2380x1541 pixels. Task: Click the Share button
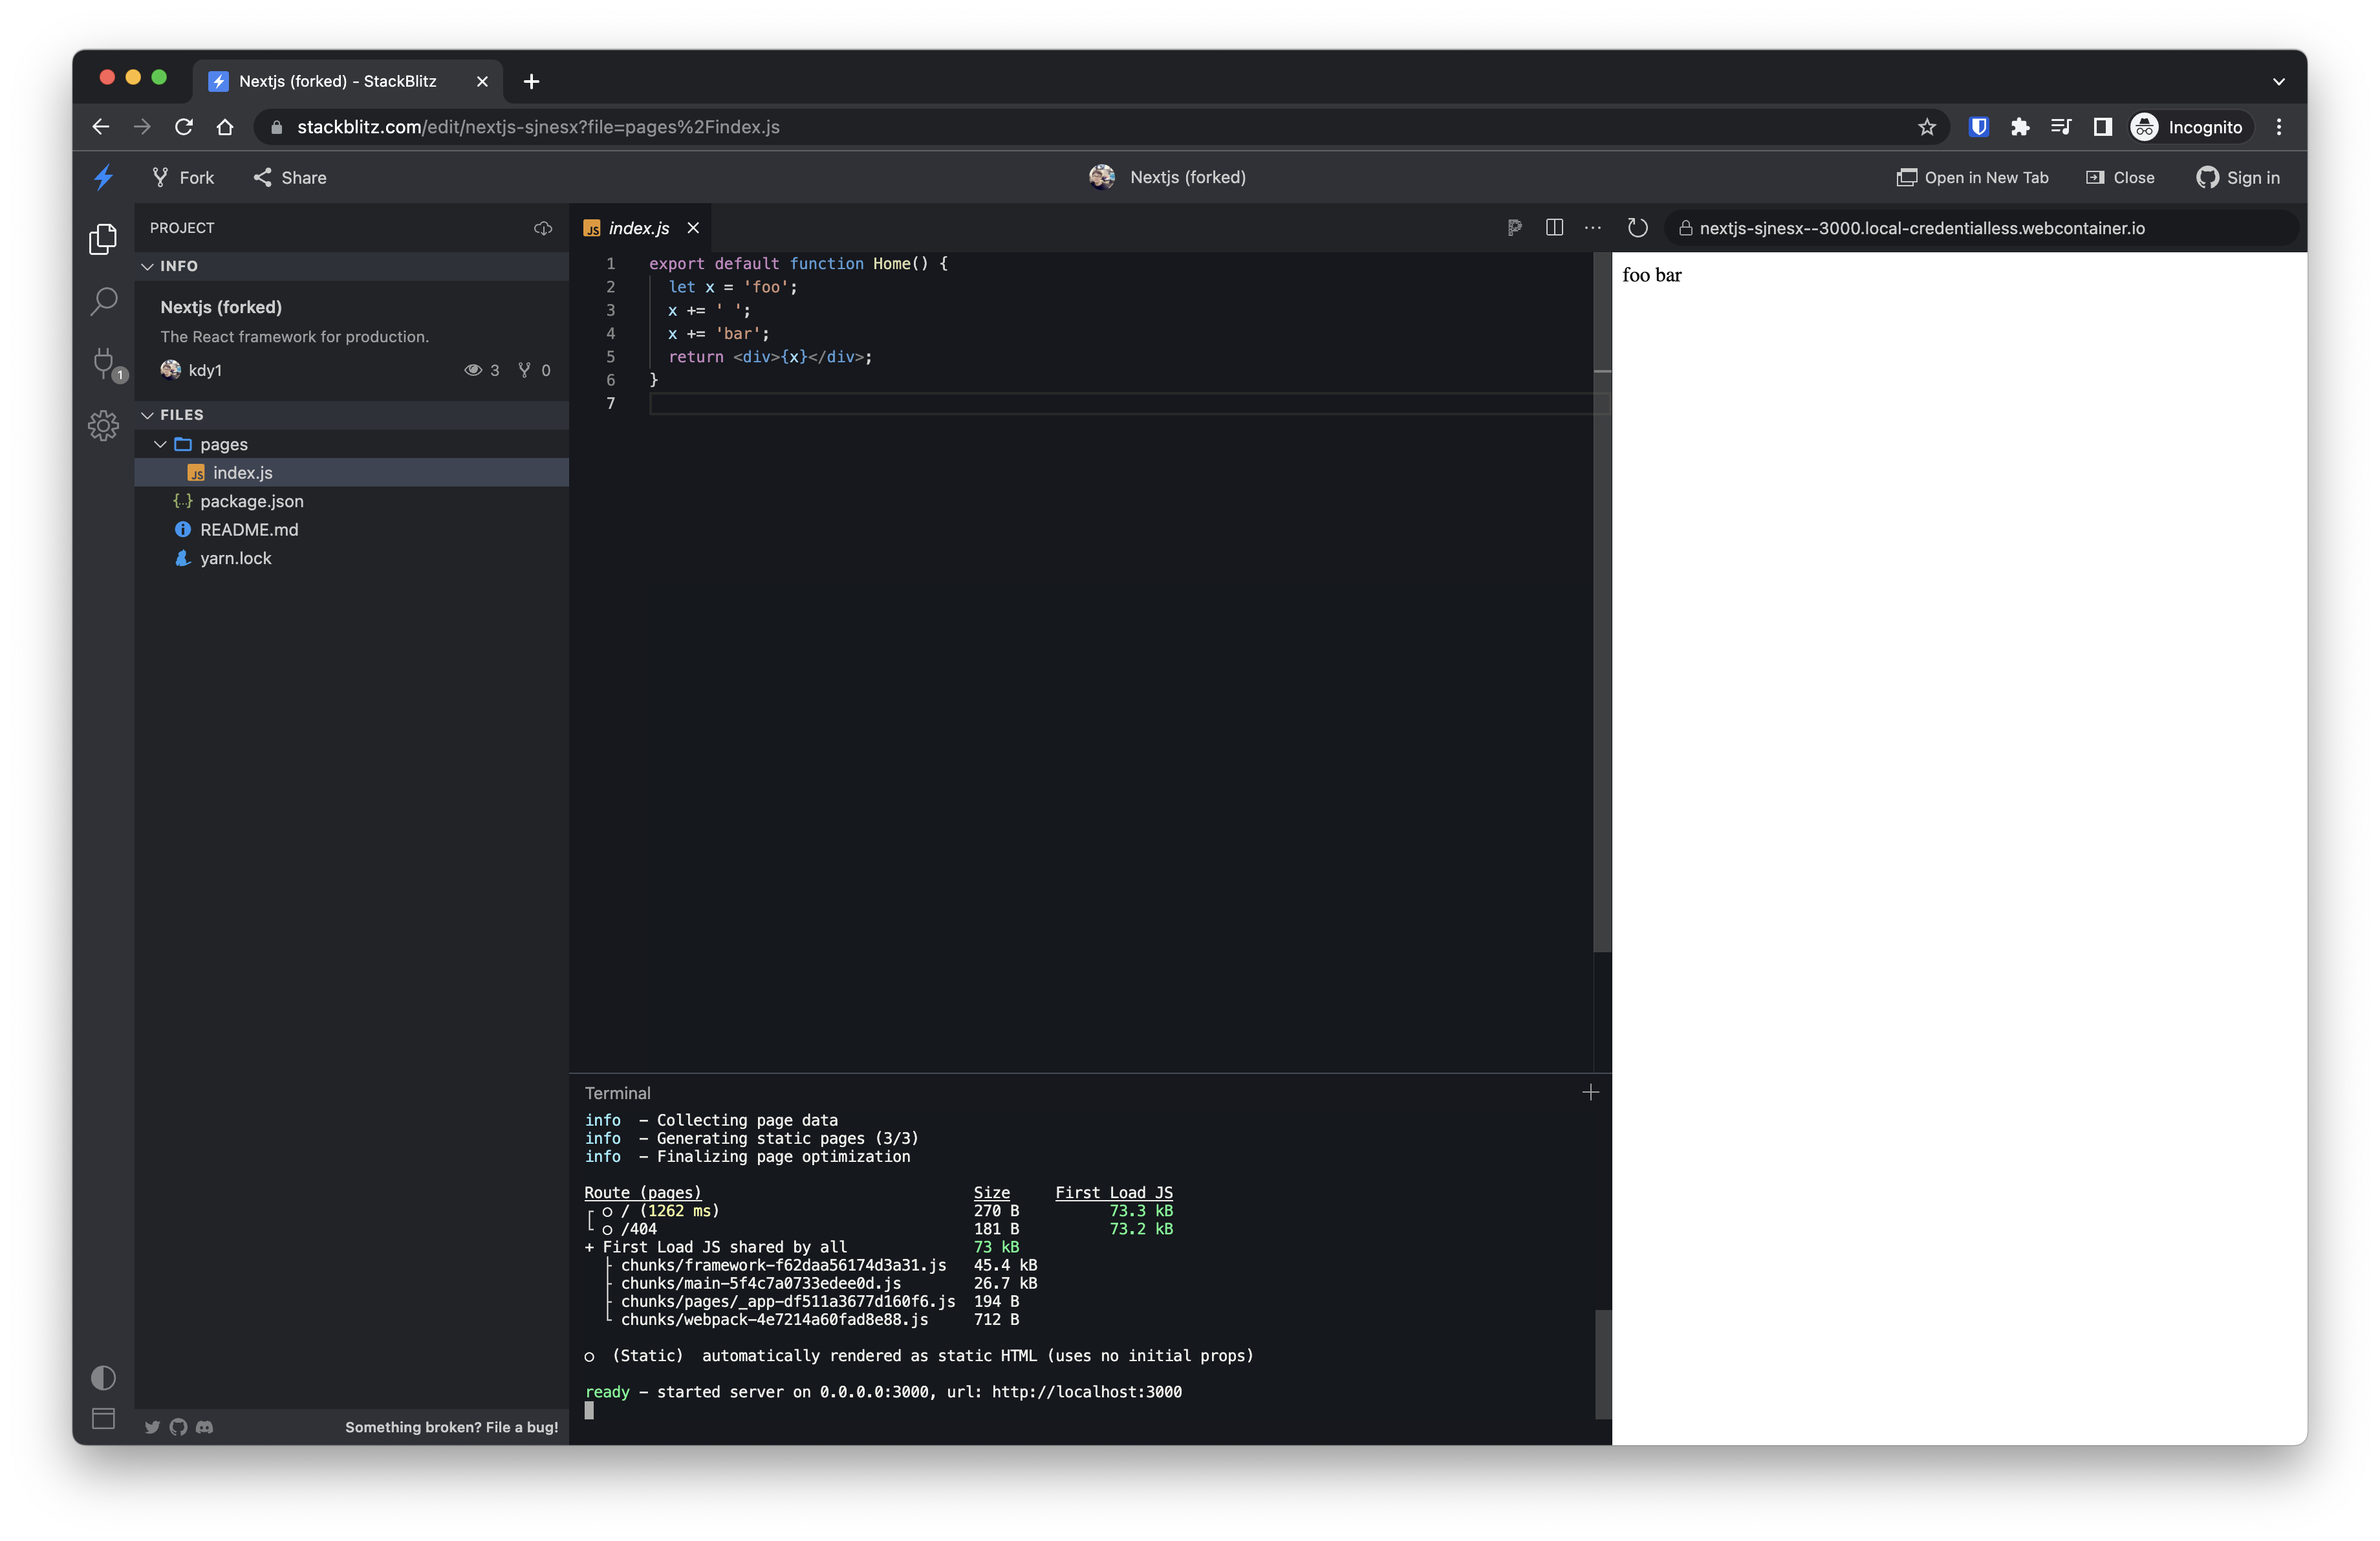point(289,177)
